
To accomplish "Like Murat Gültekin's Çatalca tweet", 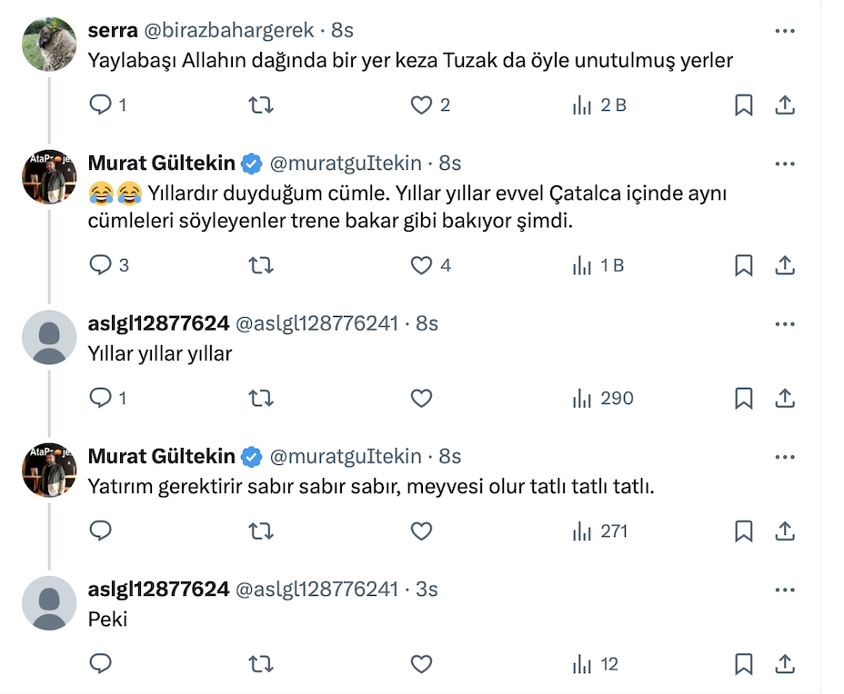I will (421, 265).
